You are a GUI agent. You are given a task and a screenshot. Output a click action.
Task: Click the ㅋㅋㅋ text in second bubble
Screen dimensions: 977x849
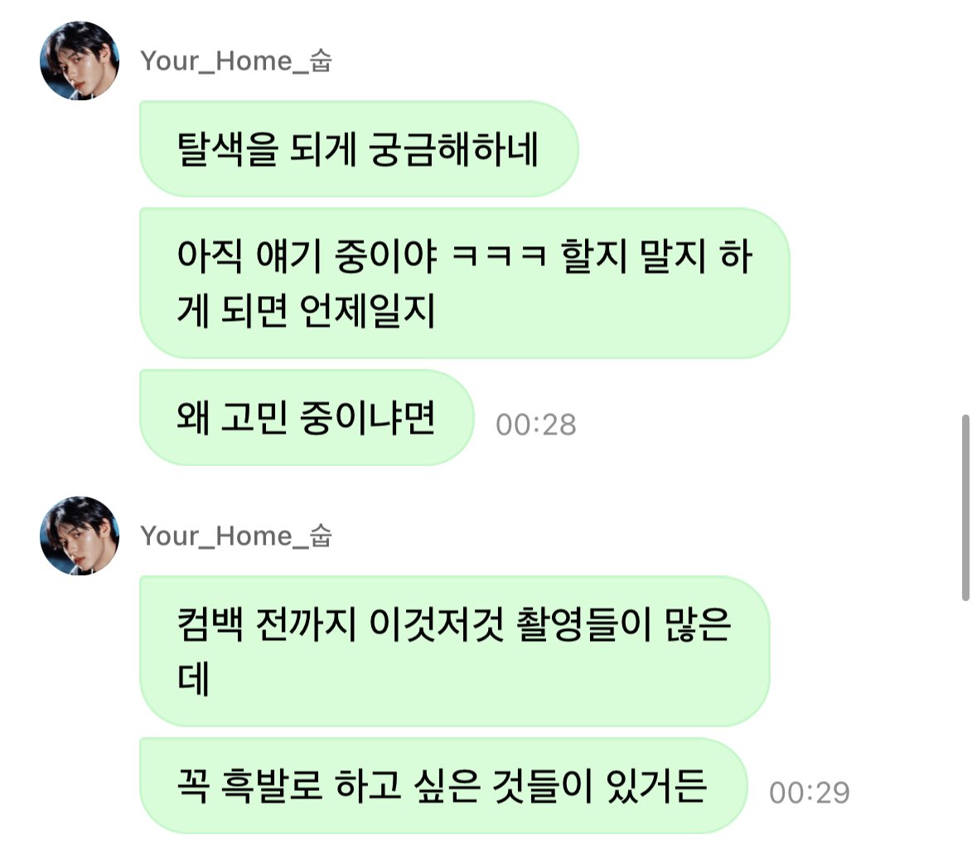499,255
